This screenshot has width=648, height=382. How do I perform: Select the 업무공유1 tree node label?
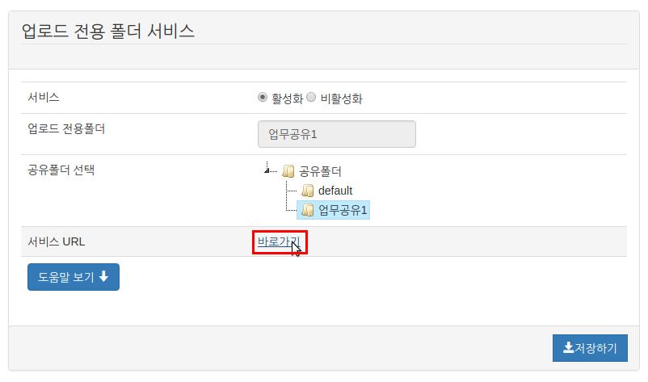coord(343,210)
